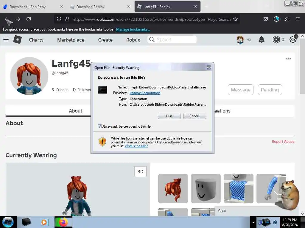This screenshot has width=305, height=228.
Task: Bookmark this page with the star icon
Action: point(235,19)
